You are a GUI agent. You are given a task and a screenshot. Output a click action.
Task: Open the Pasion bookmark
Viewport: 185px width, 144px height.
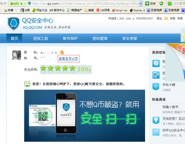pyautogui.click(x=137, y=10)
